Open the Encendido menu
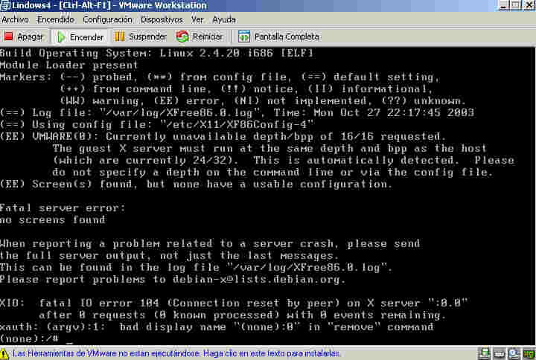The image size is (536, 360). [x=56, y=20]
